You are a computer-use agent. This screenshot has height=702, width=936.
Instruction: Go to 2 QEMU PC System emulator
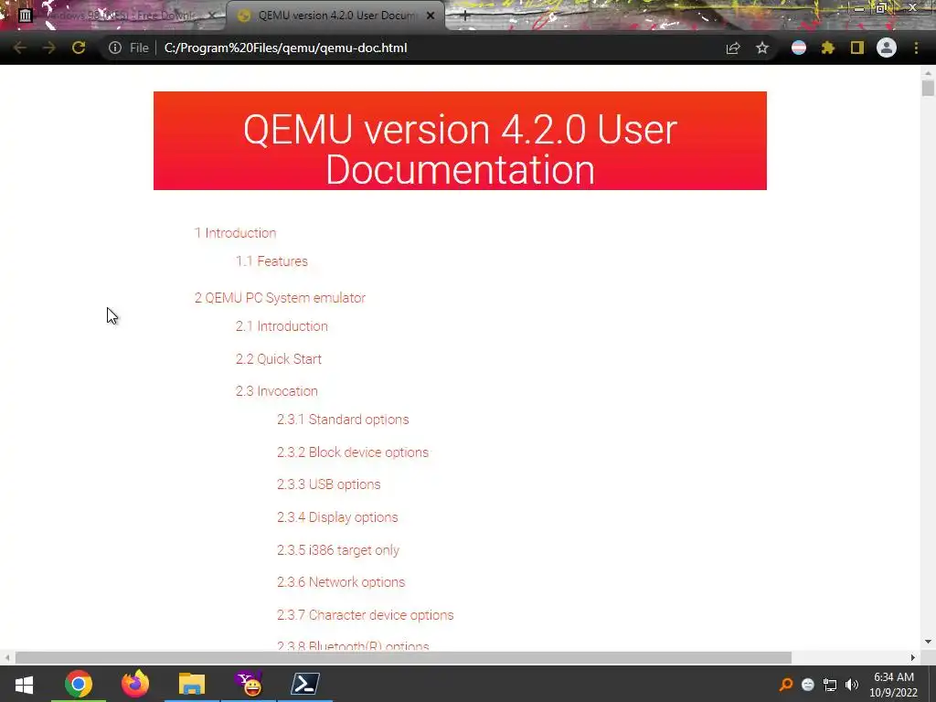tap(280, 297)
